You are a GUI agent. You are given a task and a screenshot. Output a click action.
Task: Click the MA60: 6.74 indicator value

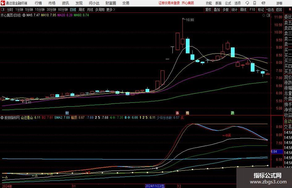coord(81,15)
